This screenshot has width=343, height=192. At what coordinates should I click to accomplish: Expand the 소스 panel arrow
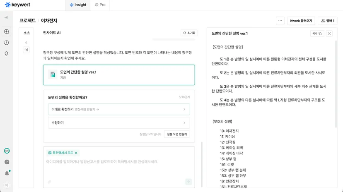tap(26, 50)
